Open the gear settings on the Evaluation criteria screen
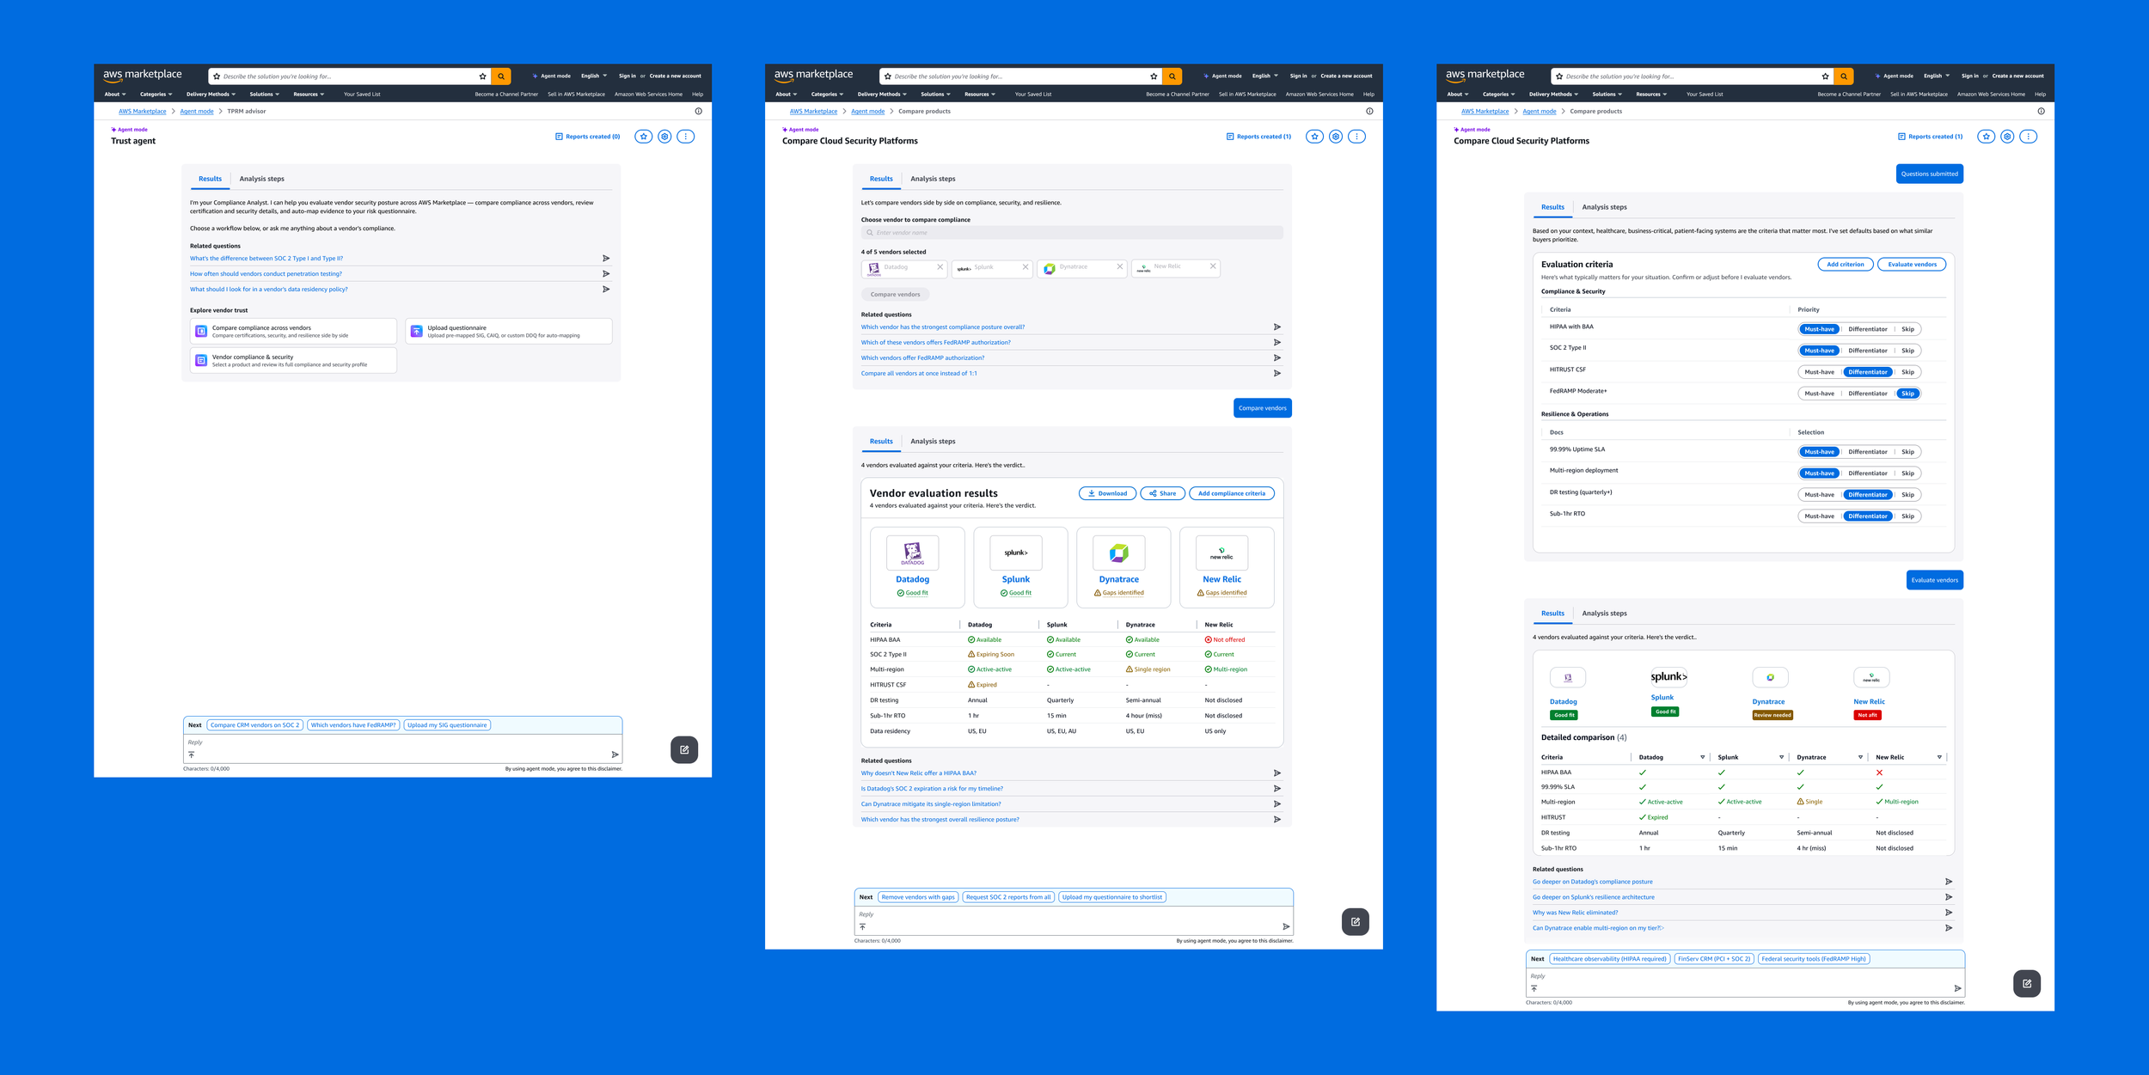Screen dimensions: 2149x1075 click(x=2007, y=137)
